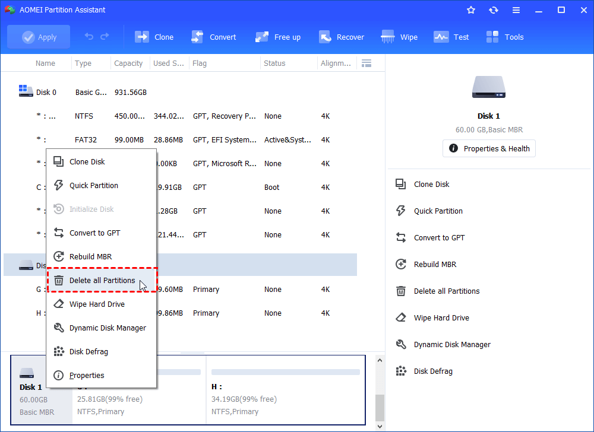Click Dynamic Disk Manager in right panel

443,345
